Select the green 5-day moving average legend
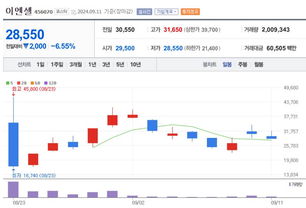 pos(9,82)
